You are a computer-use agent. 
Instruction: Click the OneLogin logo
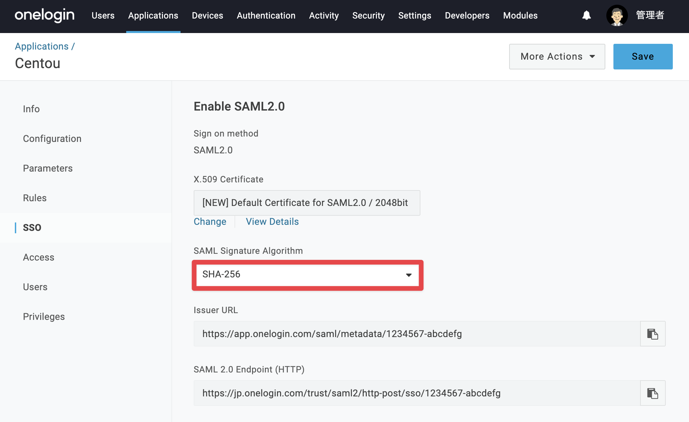click(45, 16)
